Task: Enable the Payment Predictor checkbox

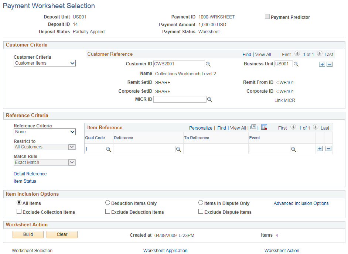Action: click(x=267, y=17)
